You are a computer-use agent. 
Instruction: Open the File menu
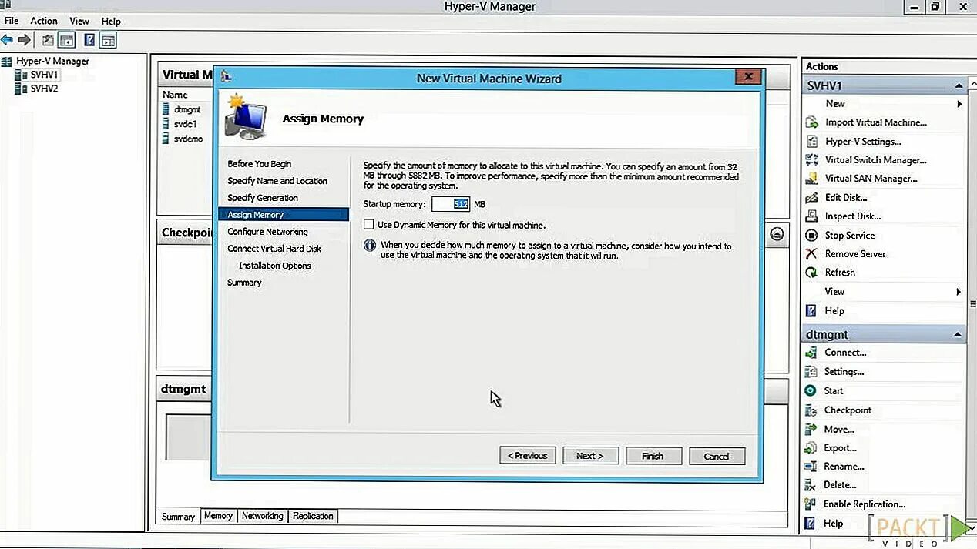pos(12,21)
